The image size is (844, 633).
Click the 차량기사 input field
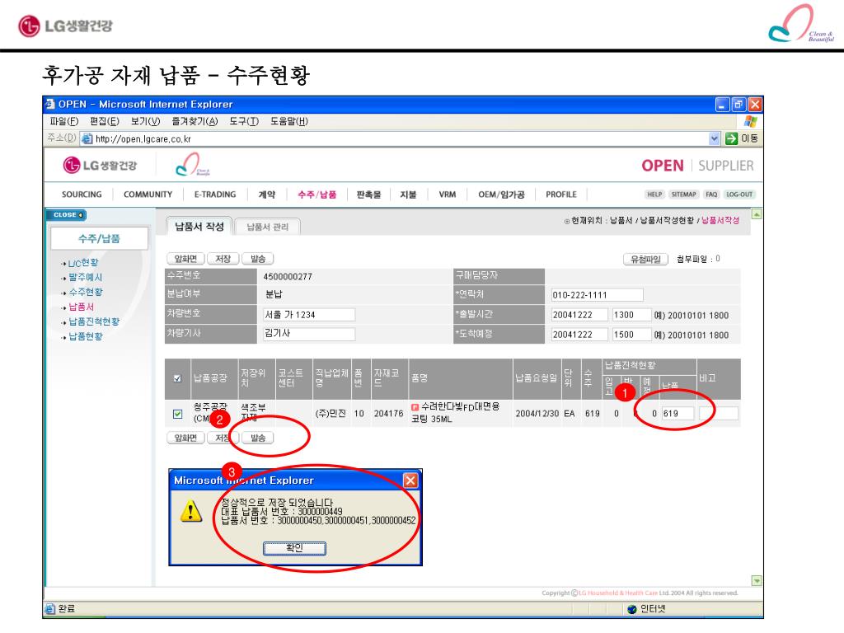[x=309, y=334]
